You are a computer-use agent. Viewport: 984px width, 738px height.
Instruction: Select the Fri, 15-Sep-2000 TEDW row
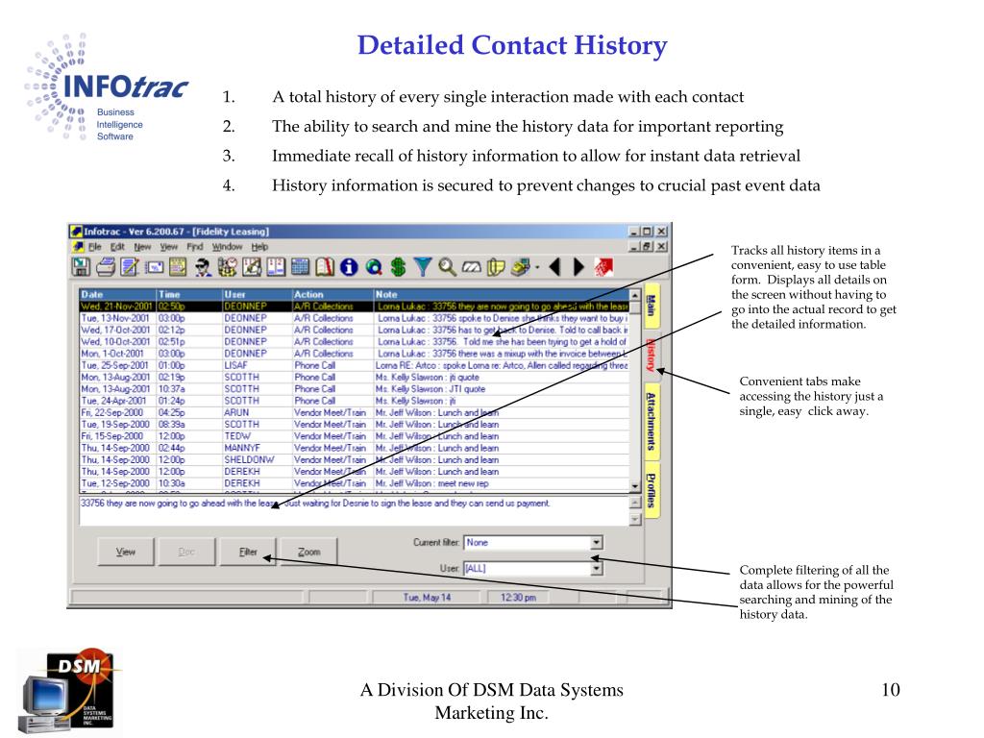(x=354, y=436)
